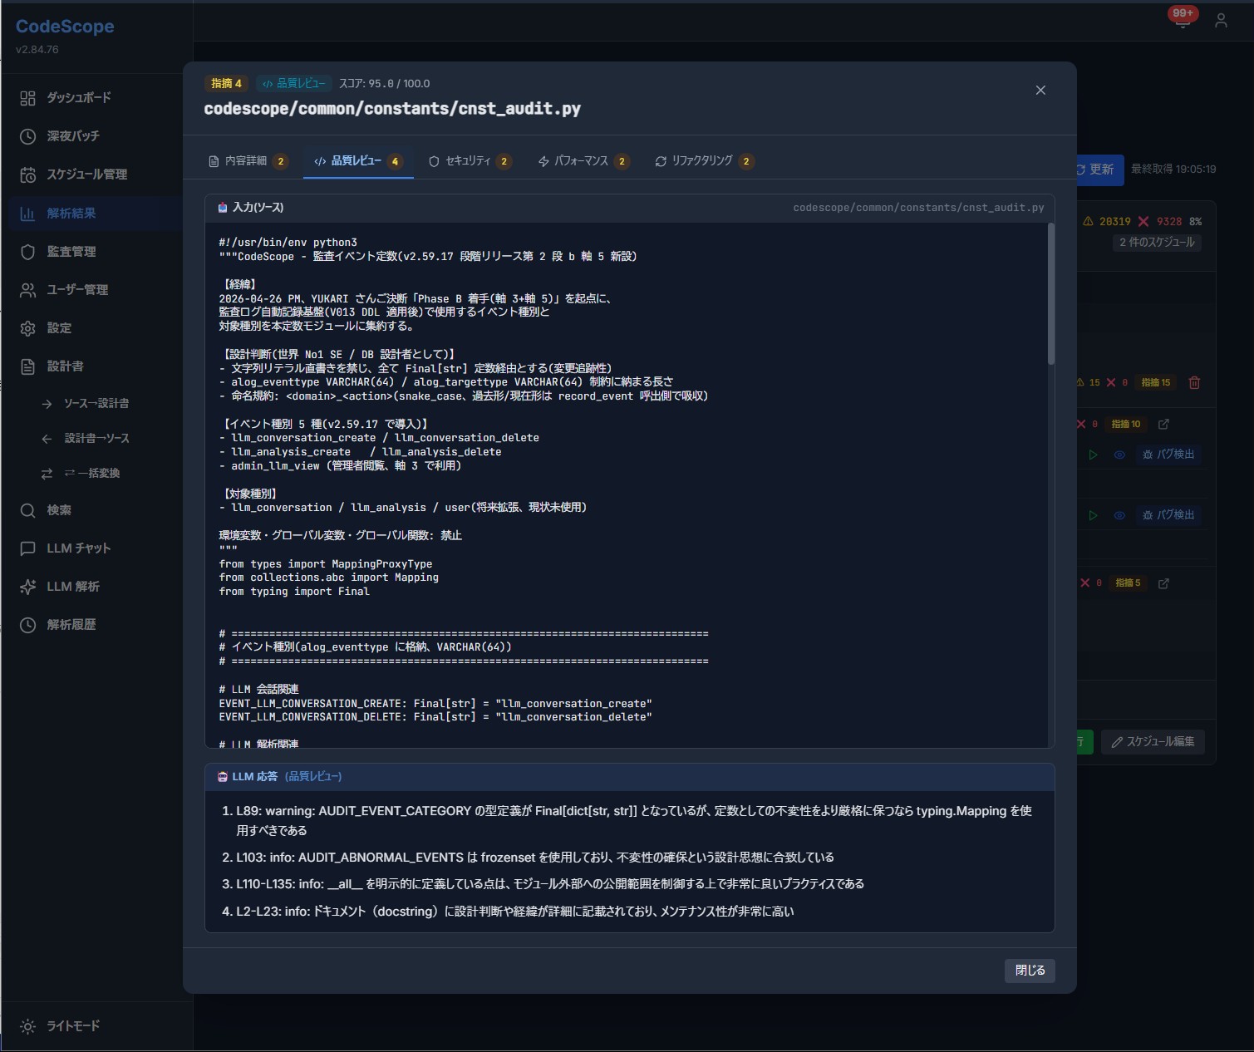Click the CodeScope logo title

(x=65, y=27)
